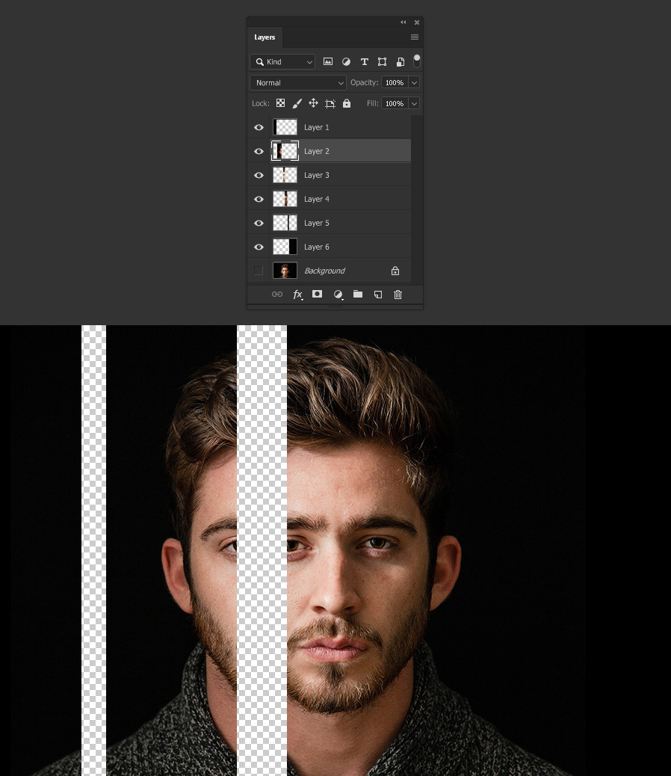Click Layer 4 thumbnail

(x=285, y=199)
